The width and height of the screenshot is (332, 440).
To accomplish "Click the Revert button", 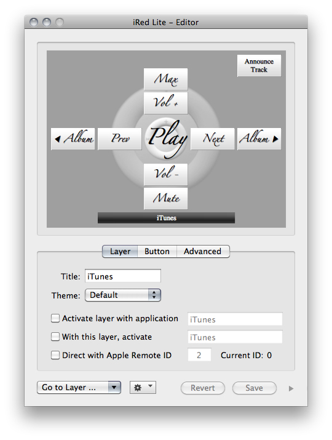I will 203,388.
